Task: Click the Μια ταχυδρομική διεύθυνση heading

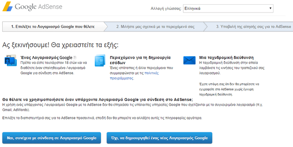Action: pyautogui.click(x=227, y=57)
